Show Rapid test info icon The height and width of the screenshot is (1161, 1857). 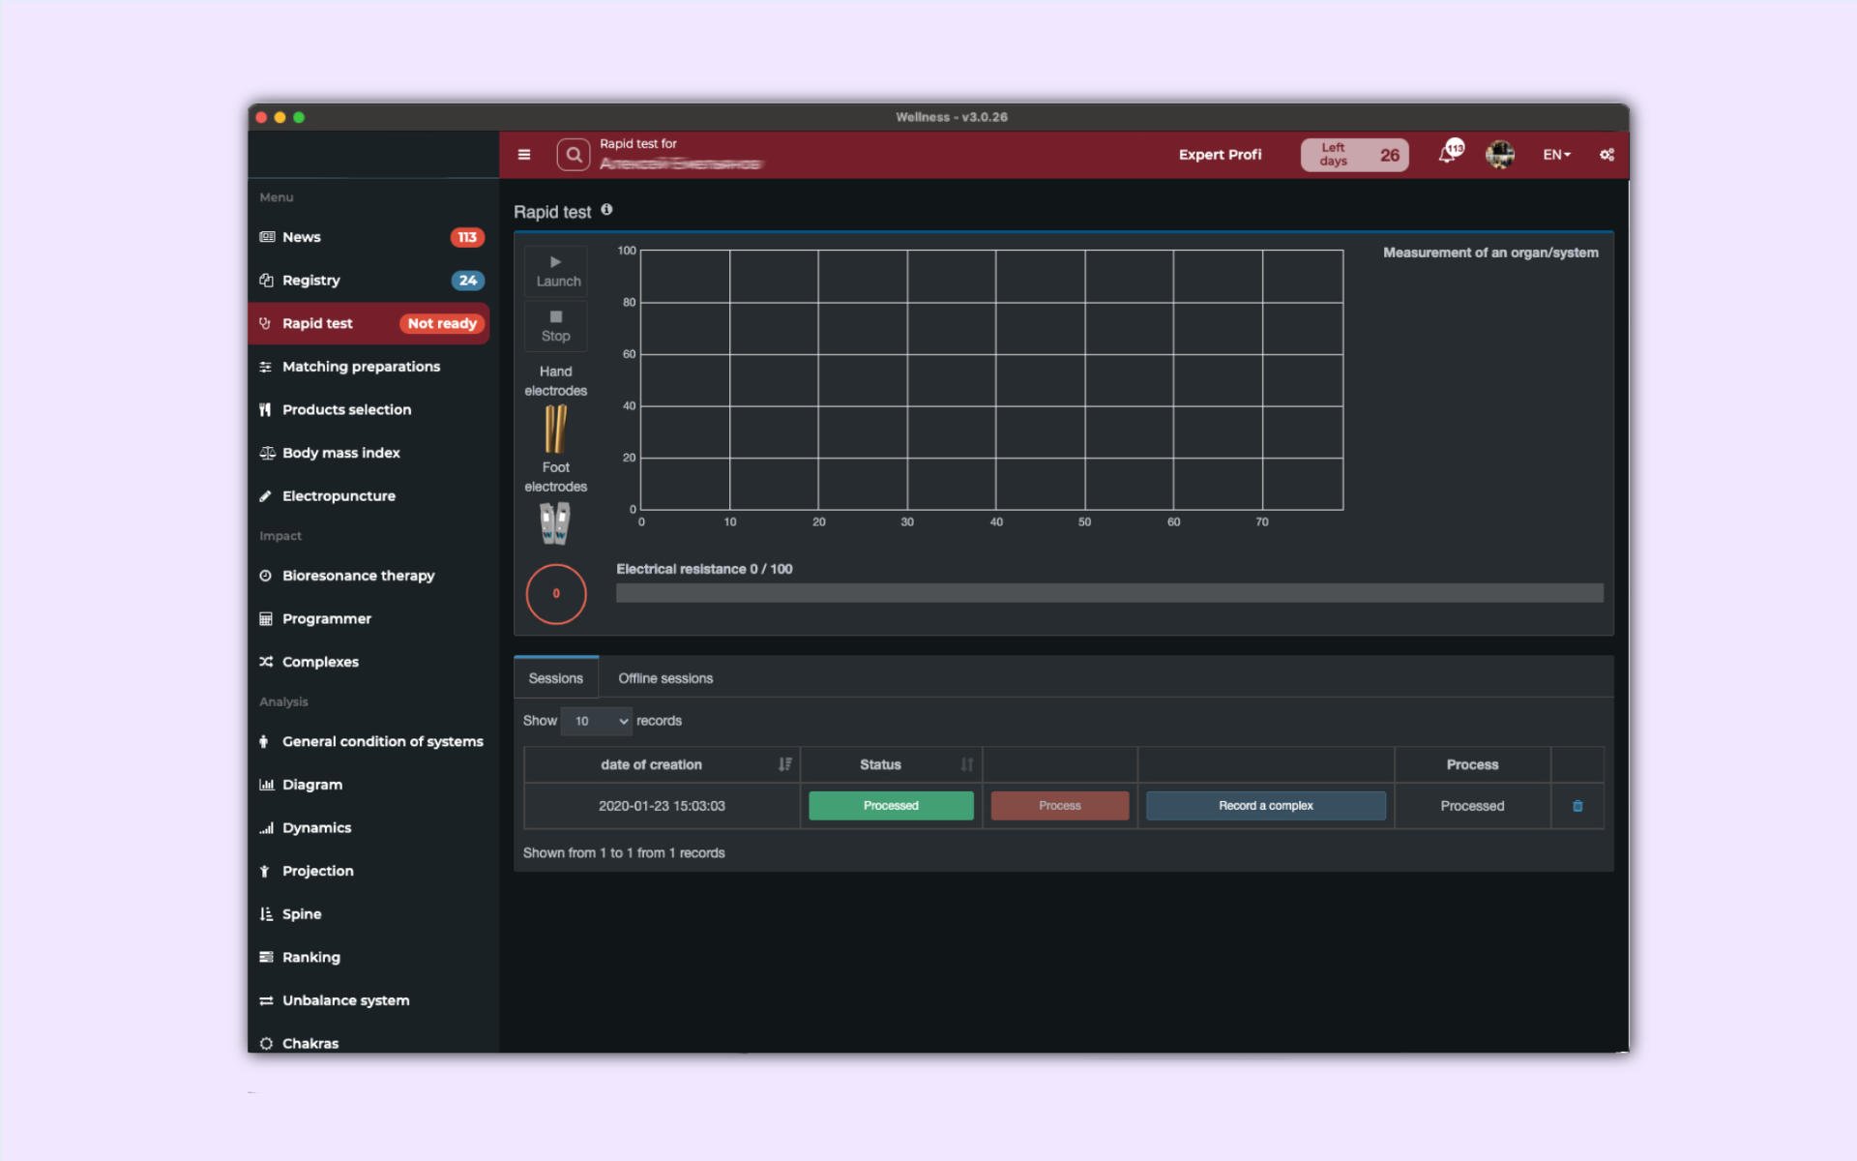click(x=606, y=210)
